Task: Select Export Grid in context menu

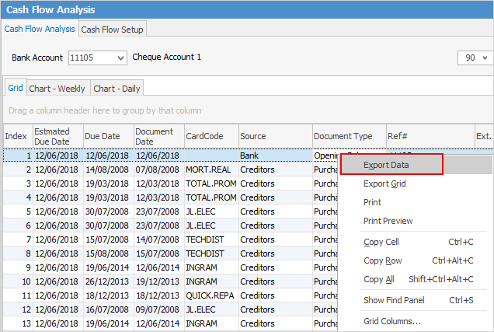Action: [x=384, y=183]
